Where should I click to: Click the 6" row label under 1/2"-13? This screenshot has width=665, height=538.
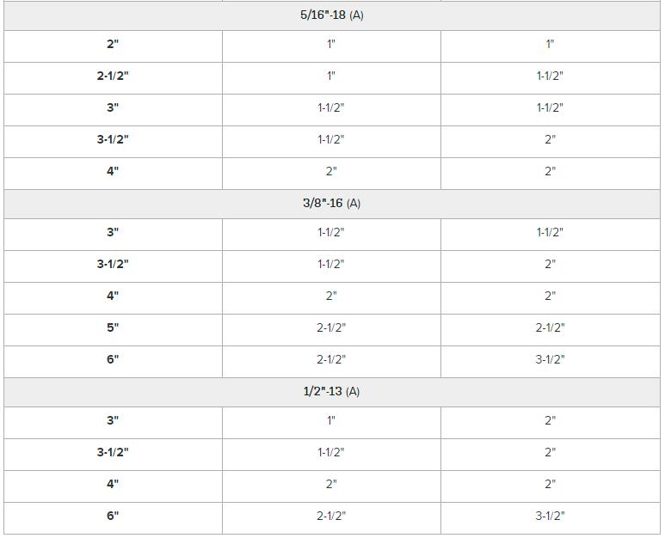pyautogui.click(x=113, y=516)
